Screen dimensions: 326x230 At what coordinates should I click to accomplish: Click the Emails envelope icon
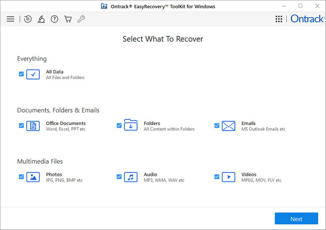click(228, 125)
